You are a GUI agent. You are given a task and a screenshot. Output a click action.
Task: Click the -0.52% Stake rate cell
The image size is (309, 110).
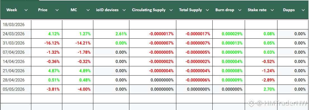pos(261,61)
